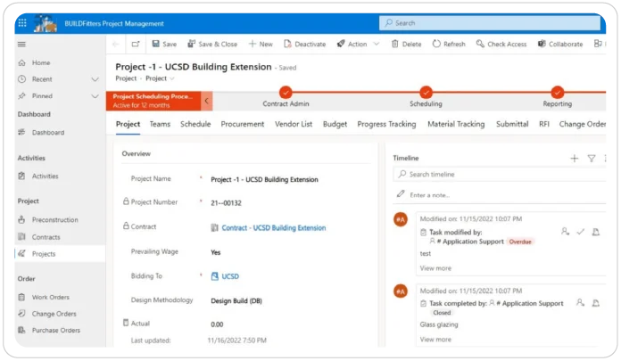This screenshot has height=361, width=621.
Task: Collapse the process flow chevron
Action: (x=206, y=101)
